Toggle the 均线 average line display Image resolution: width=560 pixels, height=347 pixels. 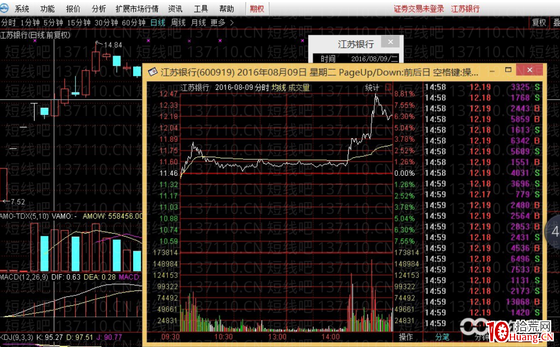[279, 88]
